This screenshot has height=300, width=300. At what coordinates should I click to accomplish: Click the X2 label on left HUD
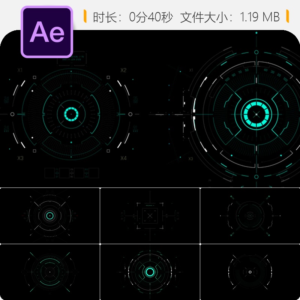pyautogui.click(x=123, y=70)
